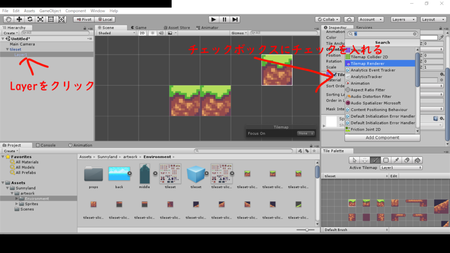Open the Active Tilemap Layer1 dropdown
450x253 pixels.
[x=401, y=168]
